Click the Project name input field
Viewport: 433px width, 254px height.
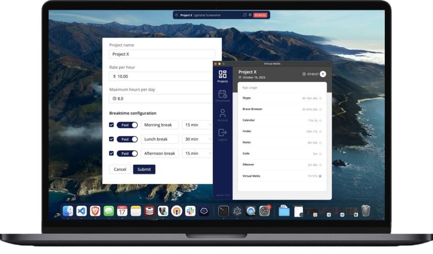click(162, 54)
